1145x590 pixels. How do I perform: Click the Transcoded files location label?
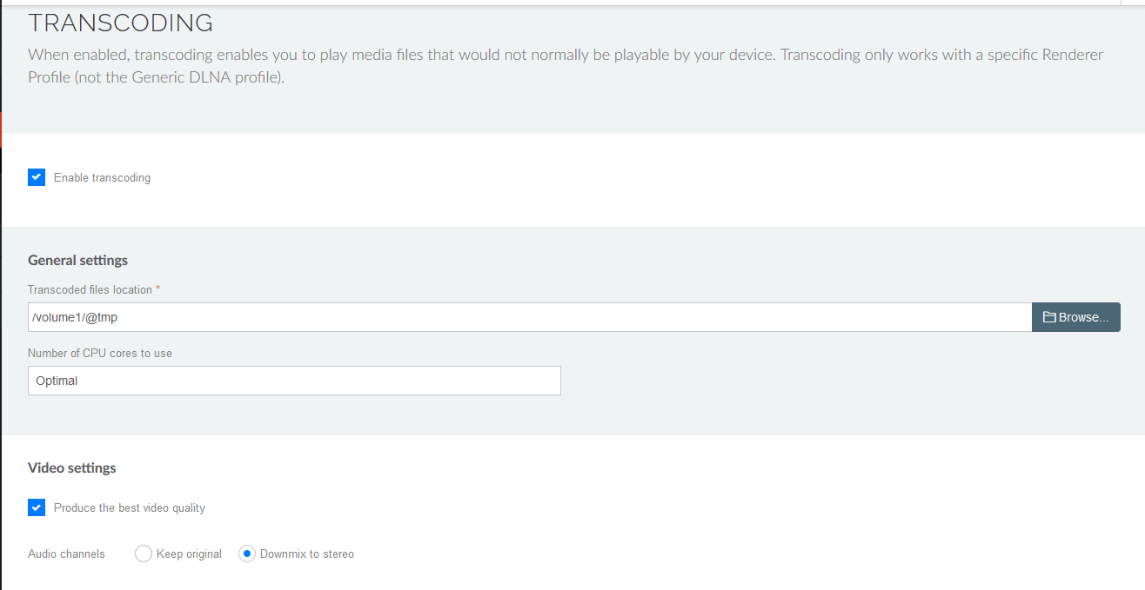tap(93, 290)
